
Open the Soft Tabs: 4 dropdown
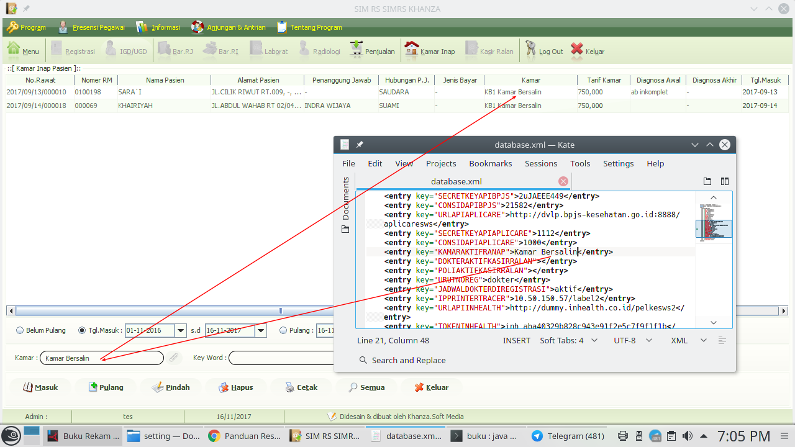pos(568,340)
